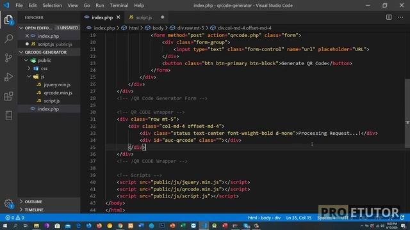Collapse the QRCODE-GENERATOR folder section

(21, 52)
